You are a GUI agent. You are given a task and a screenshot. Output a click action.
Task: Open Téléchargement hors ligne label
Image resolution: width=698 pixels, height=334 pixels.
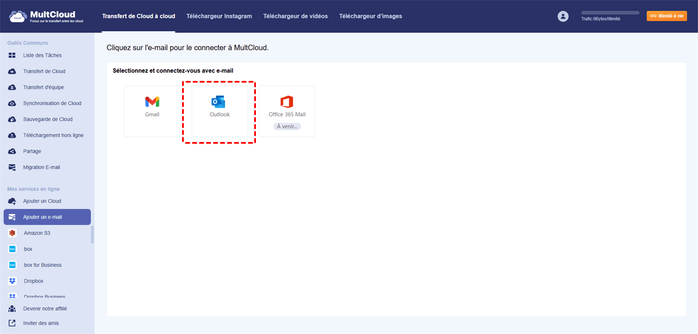click(x=54, y=136)
